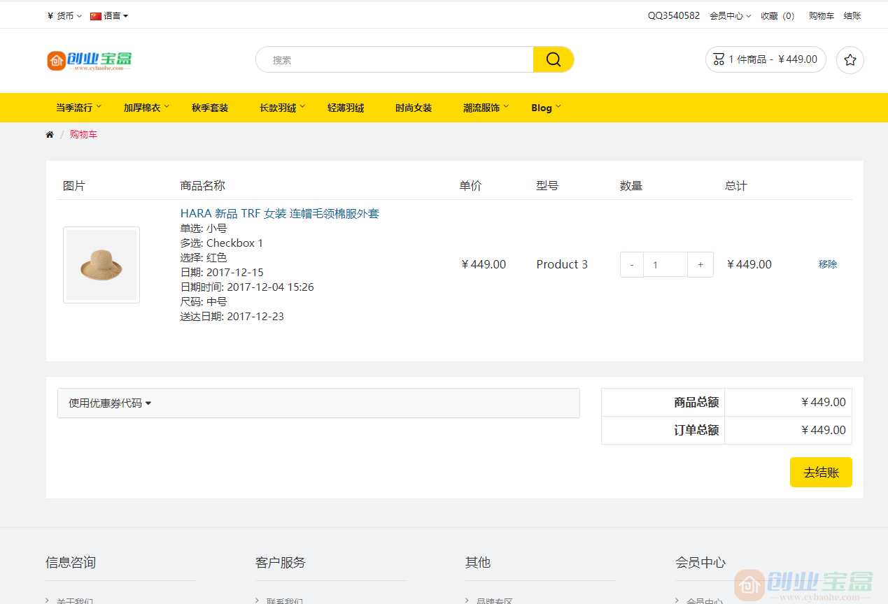The height and width of the screenshot is (604, 888).
Task: Remove item using the 移除 link
Action: tap(827, 264)
